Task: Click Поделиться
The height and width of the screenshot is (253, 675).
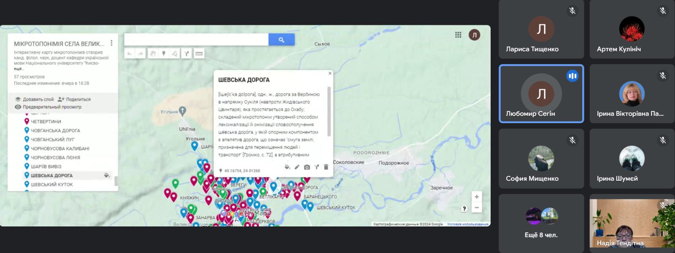Action: (74, 100)
